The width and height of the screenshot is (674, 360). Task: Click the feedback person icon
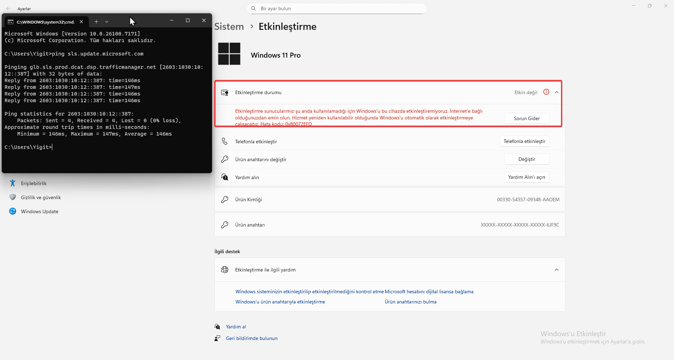click(218, 338)
